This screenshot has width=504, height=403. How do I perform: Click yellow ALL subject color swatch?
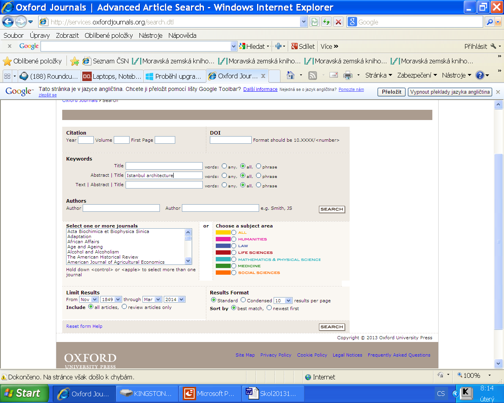(x=223, y=233)
